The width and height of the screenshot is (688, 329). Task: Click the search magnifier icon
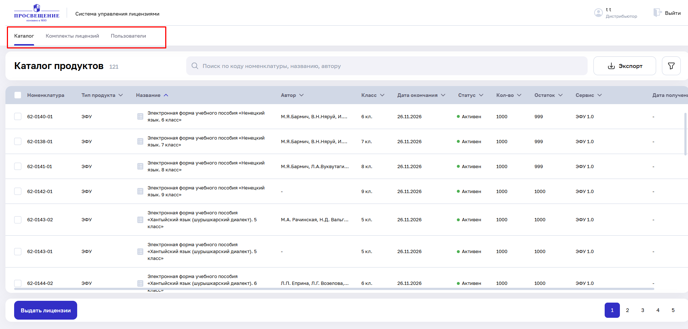pos(195,66)
